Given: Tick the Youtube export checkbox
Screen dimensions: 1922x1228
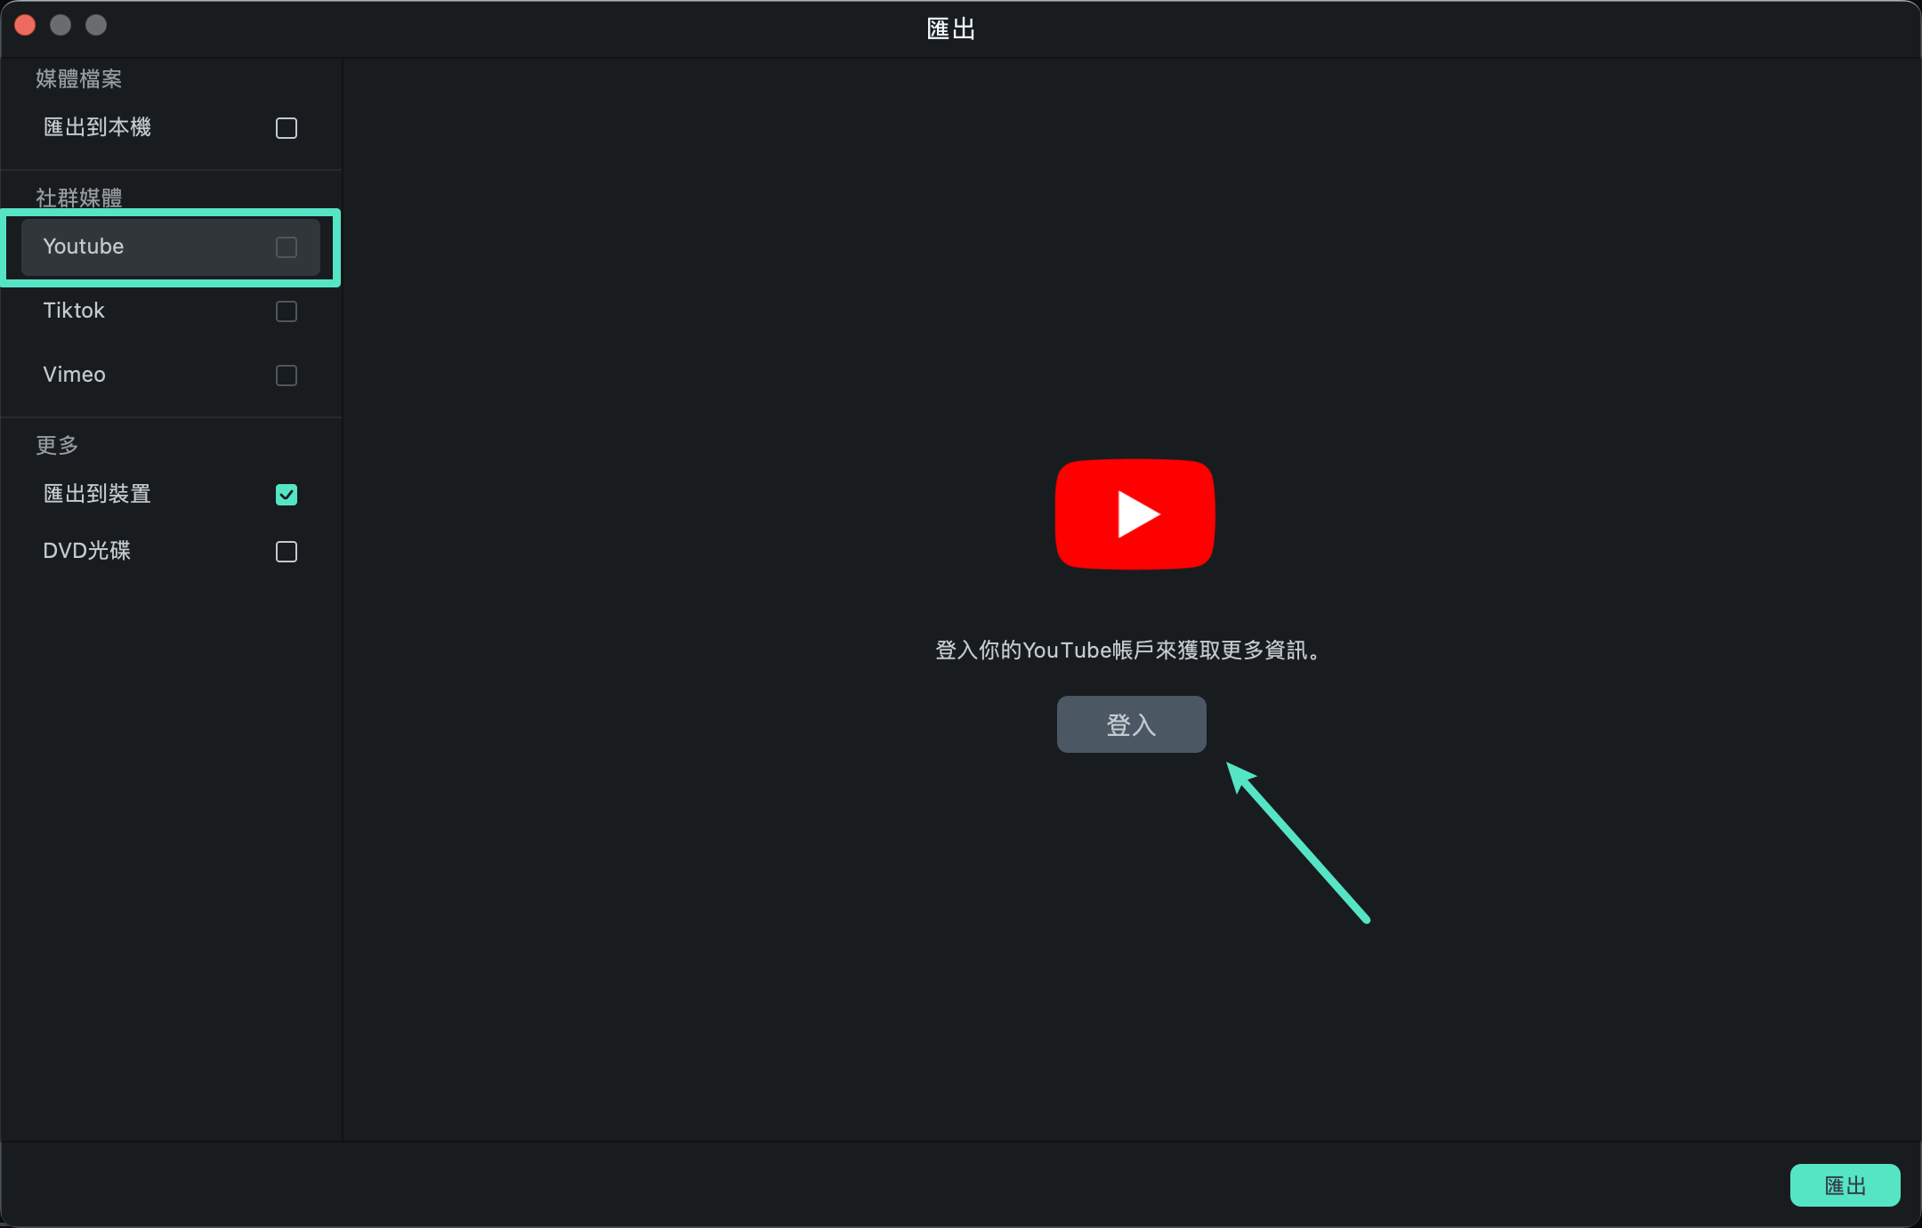Looking at the screenshot, I should (x=287, y=247).
